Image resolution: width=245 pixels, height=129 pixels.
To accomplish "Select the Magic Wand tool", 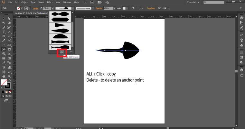I will [x=4, y=23].
